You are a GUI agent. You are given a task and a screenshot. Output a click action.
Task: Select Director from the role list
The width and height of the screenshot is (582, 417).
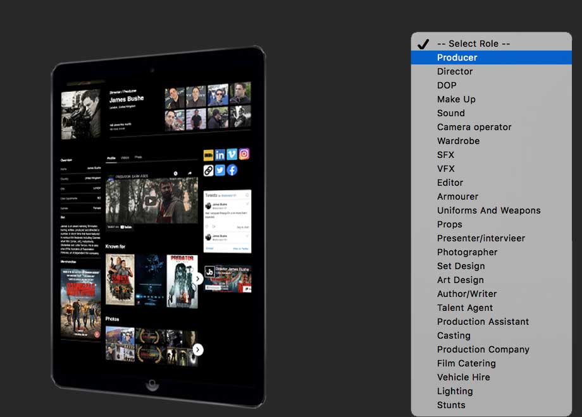tap(455, 71)
